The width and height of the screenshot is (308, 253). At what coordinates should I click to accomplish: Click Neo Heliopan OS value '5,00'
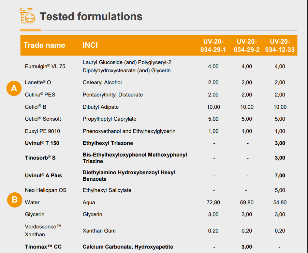(280, 190)
